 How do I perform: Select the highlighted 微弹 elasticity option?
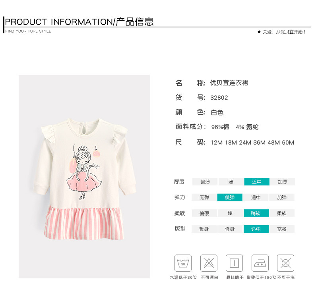pyautogui.click(x=230, y=197)
